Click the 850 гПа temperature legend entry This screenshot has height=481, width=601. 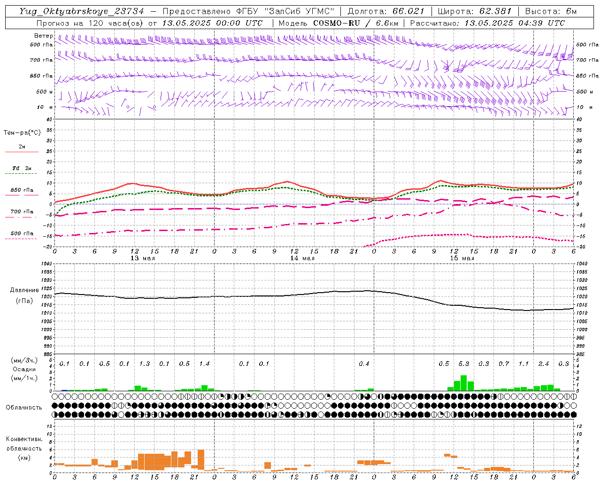[x=22, y=190]
